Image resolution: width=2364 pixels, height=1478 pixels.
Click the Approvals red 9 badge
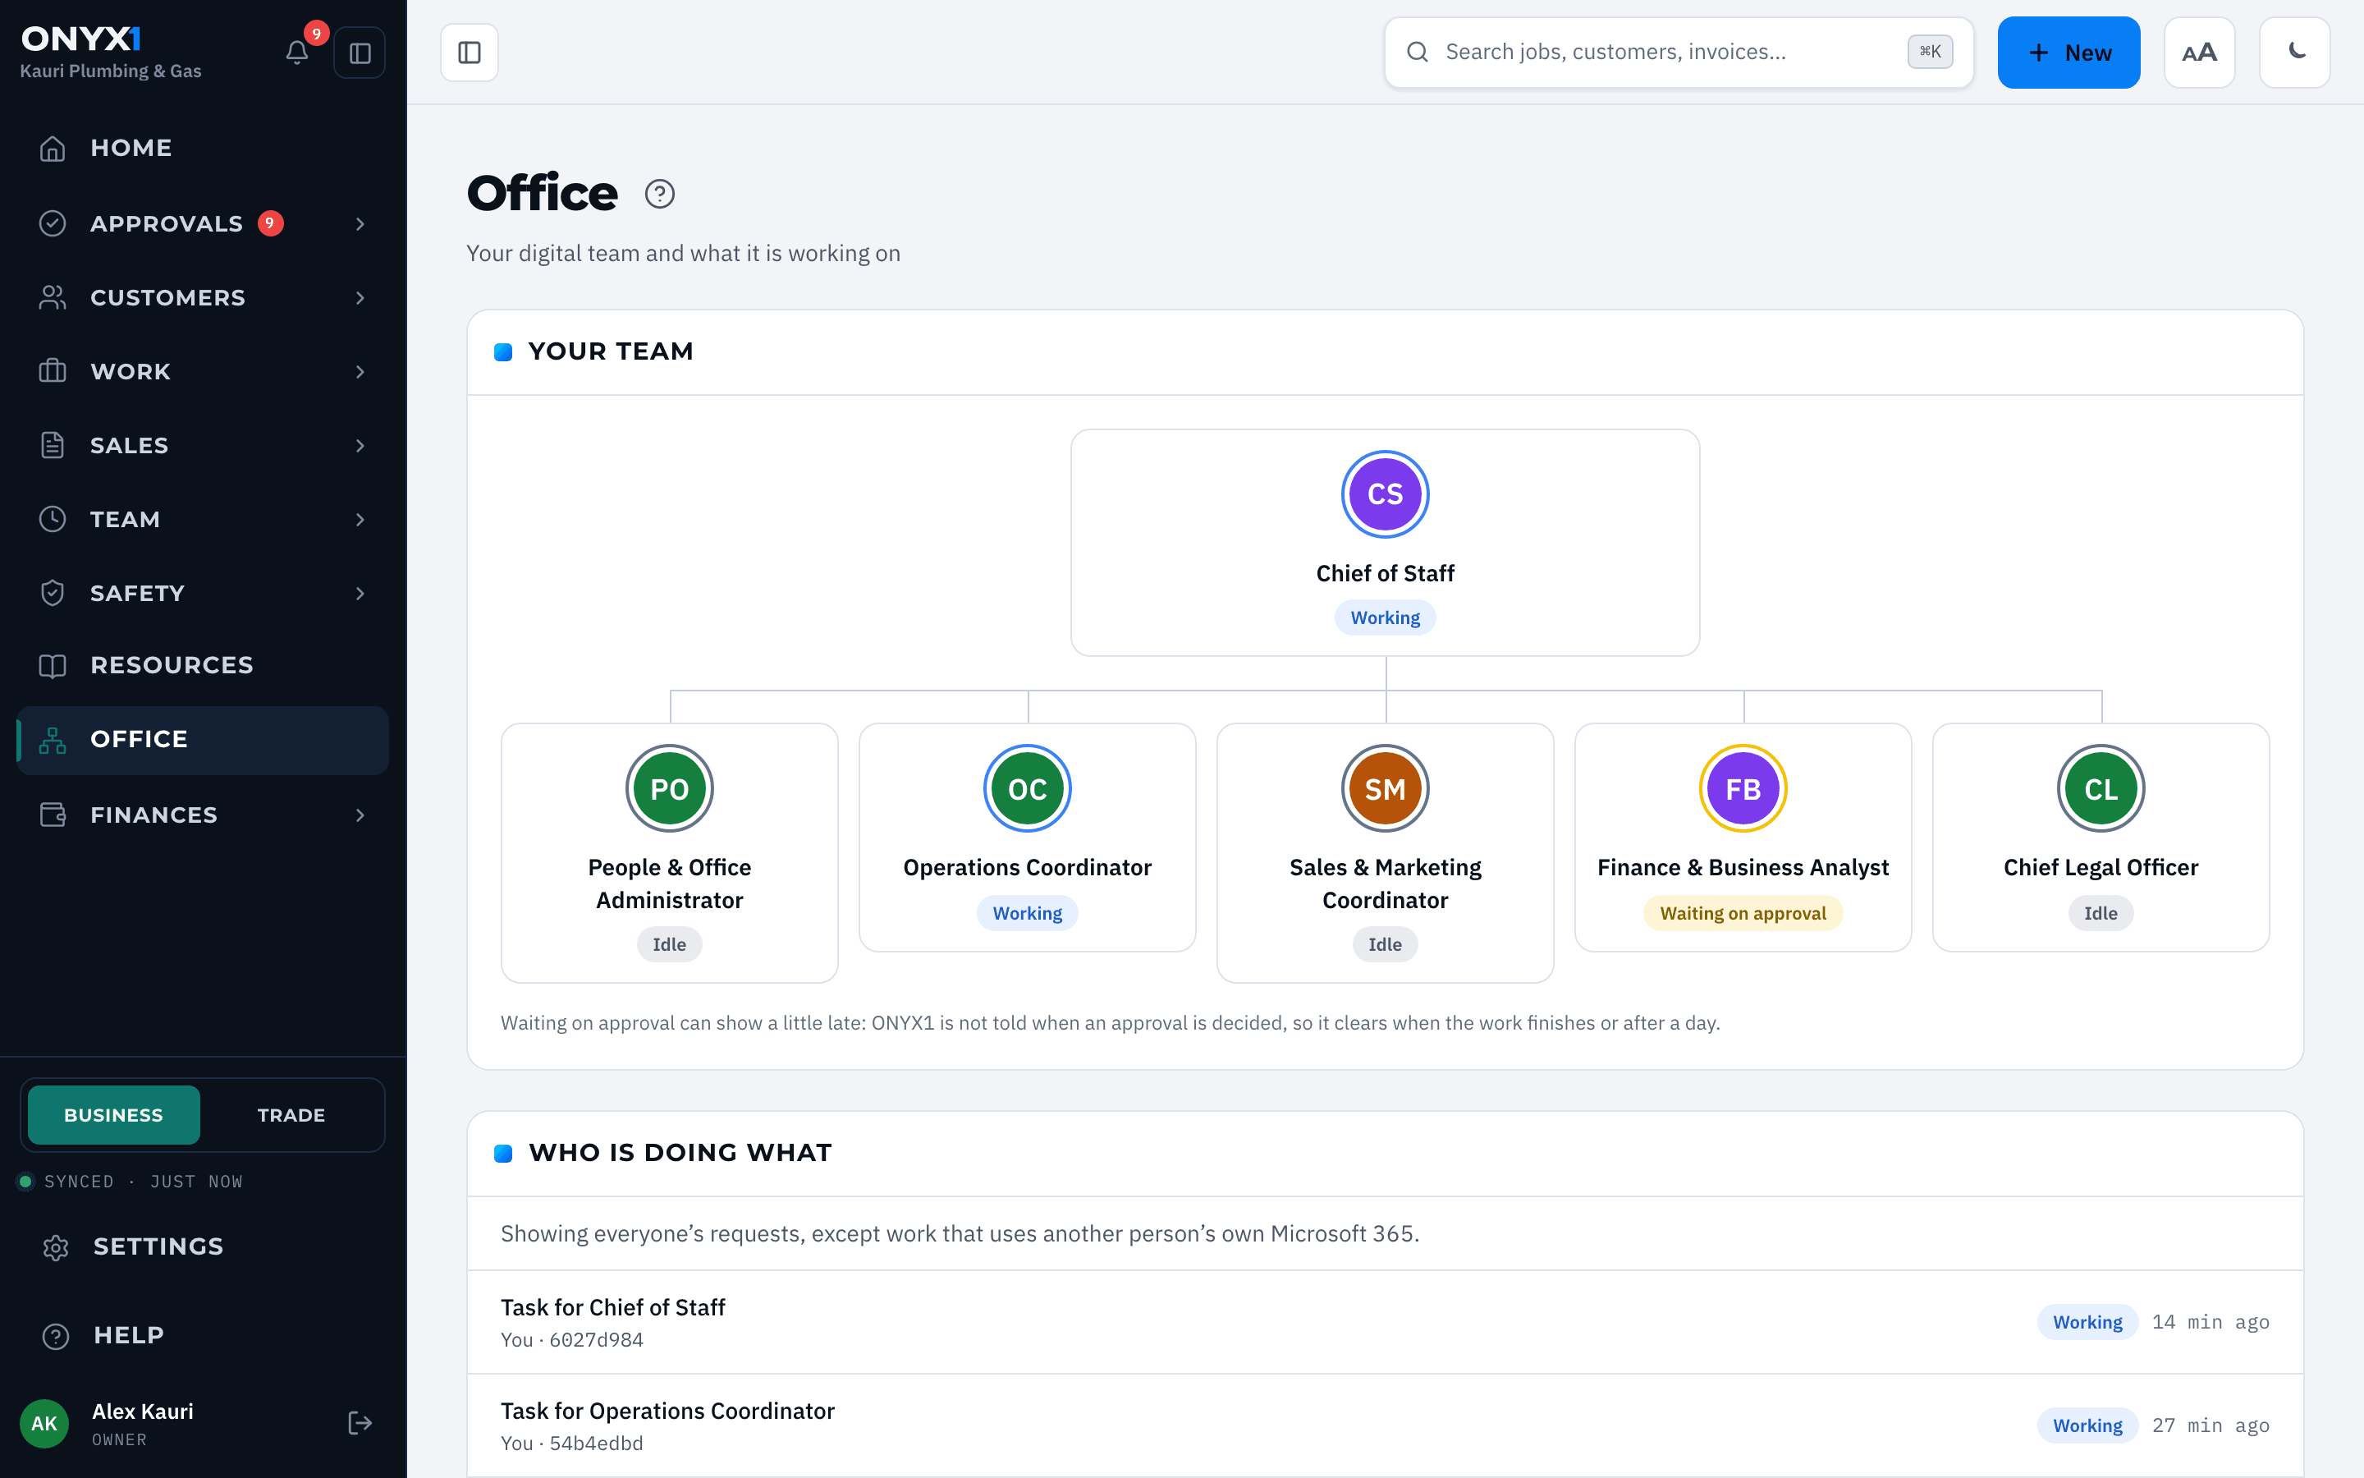coord(271,223)
